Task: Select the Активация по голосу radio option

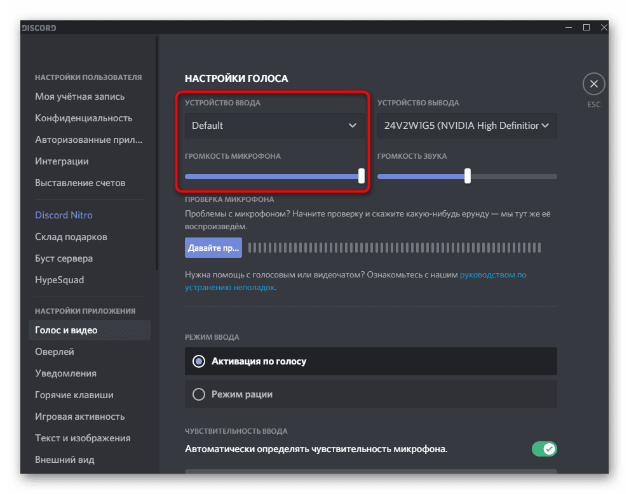Action: point(370,361)
